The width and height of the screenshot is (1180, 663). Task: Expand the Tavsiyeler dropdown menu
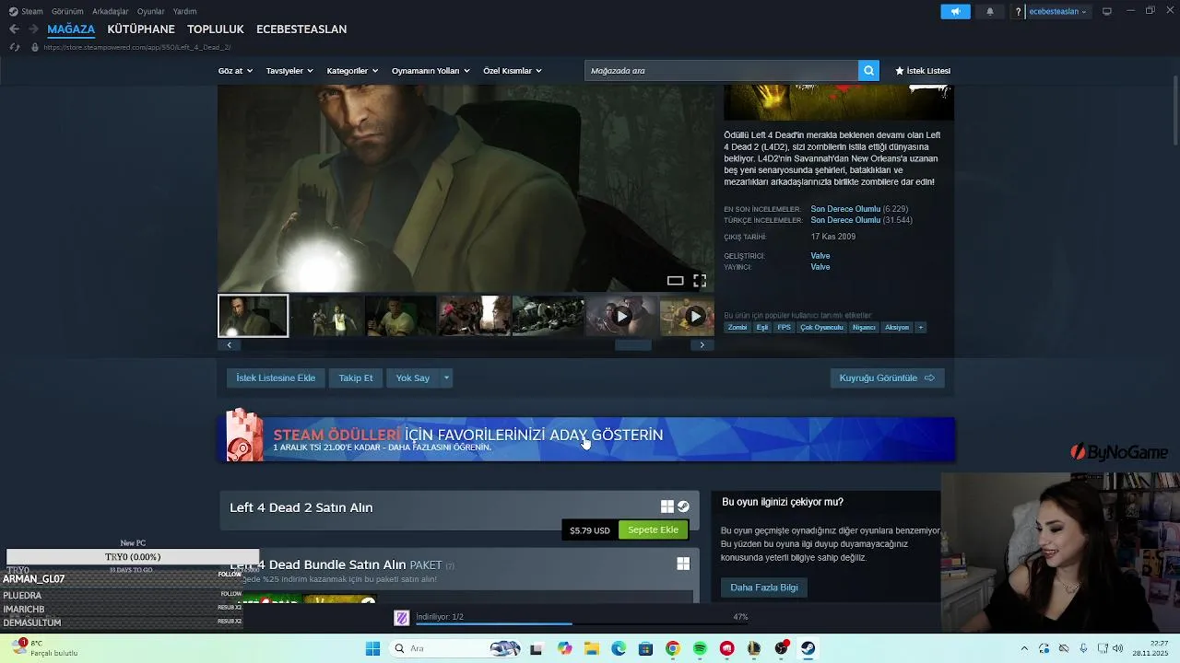[289, 71]
